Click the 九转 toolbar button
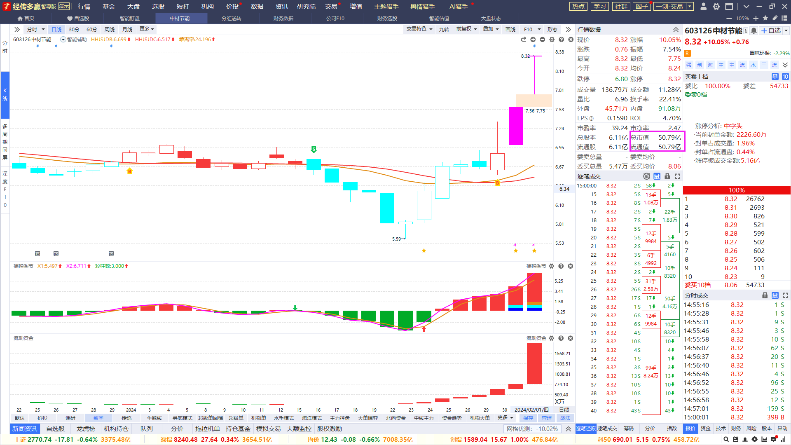This screenshot has width=791, height=445. tap(444, 29)
